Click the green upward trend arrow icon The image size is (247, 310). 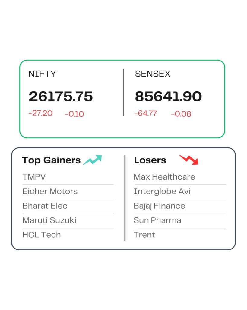pyautogui.click(x=93, y=160)
